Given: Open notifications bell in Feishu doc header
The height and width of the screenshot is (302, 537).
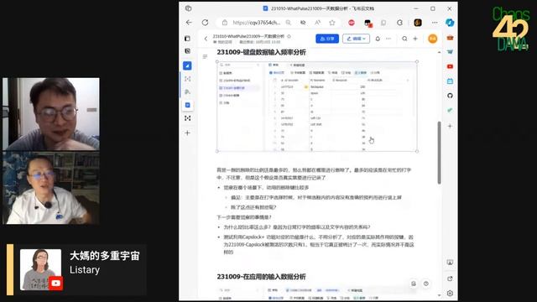Looking at the screenshot, I should pyautogui.click(x=378, y=39).
